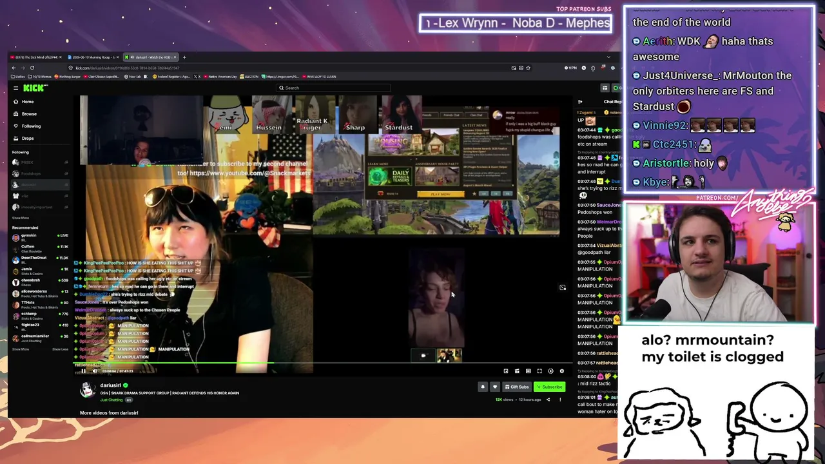This screenshot has width=825, height=464.
Task: Open TTHots recommended channel
Action: [x=40, y=304]
